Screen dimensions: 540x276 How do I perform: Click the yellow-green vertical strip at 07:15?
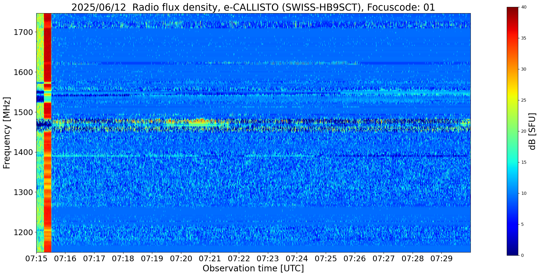pos(40,133)
